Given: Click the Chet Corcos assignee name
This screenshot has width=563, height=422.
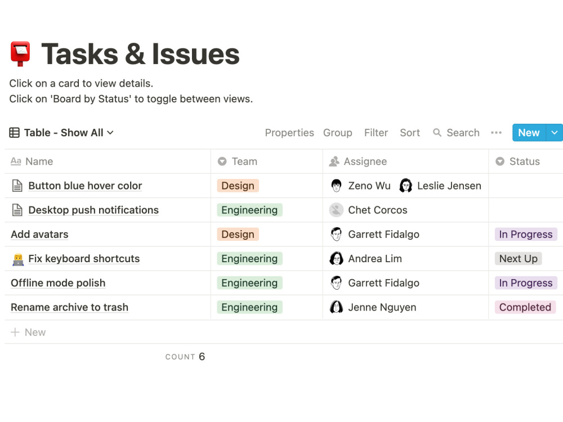Looking at the screenshot, I should pos(378,210).
